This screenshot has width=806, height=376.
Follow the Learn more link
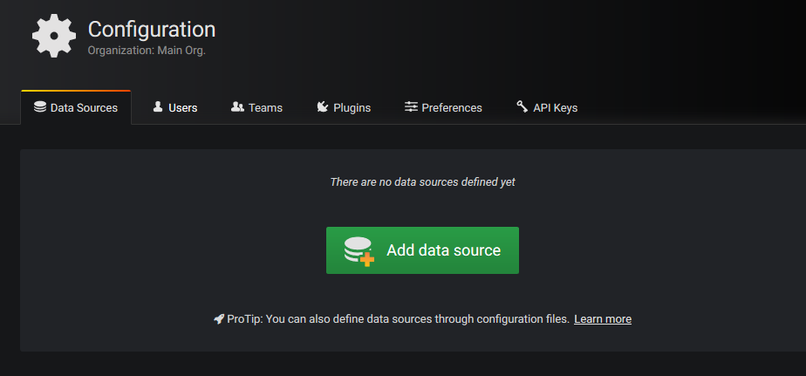click(603, 319)
